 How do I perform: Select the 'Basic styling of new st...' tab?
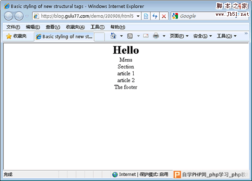(x=64, y=37)
